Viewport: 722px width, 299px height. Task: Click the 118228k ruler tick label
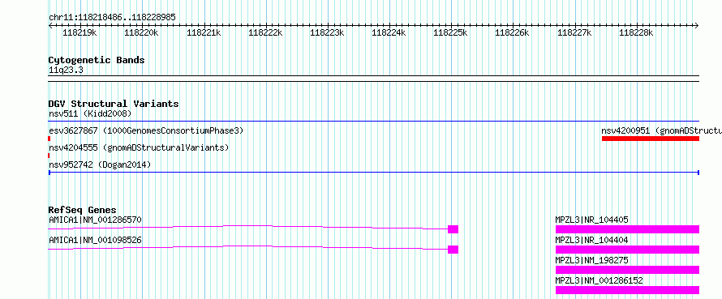click(636, 32)
